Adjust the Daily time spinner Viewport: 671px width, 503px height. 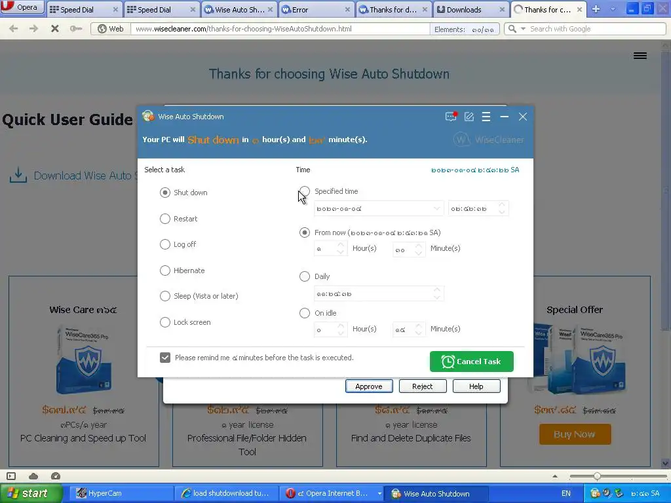point(437,293)
